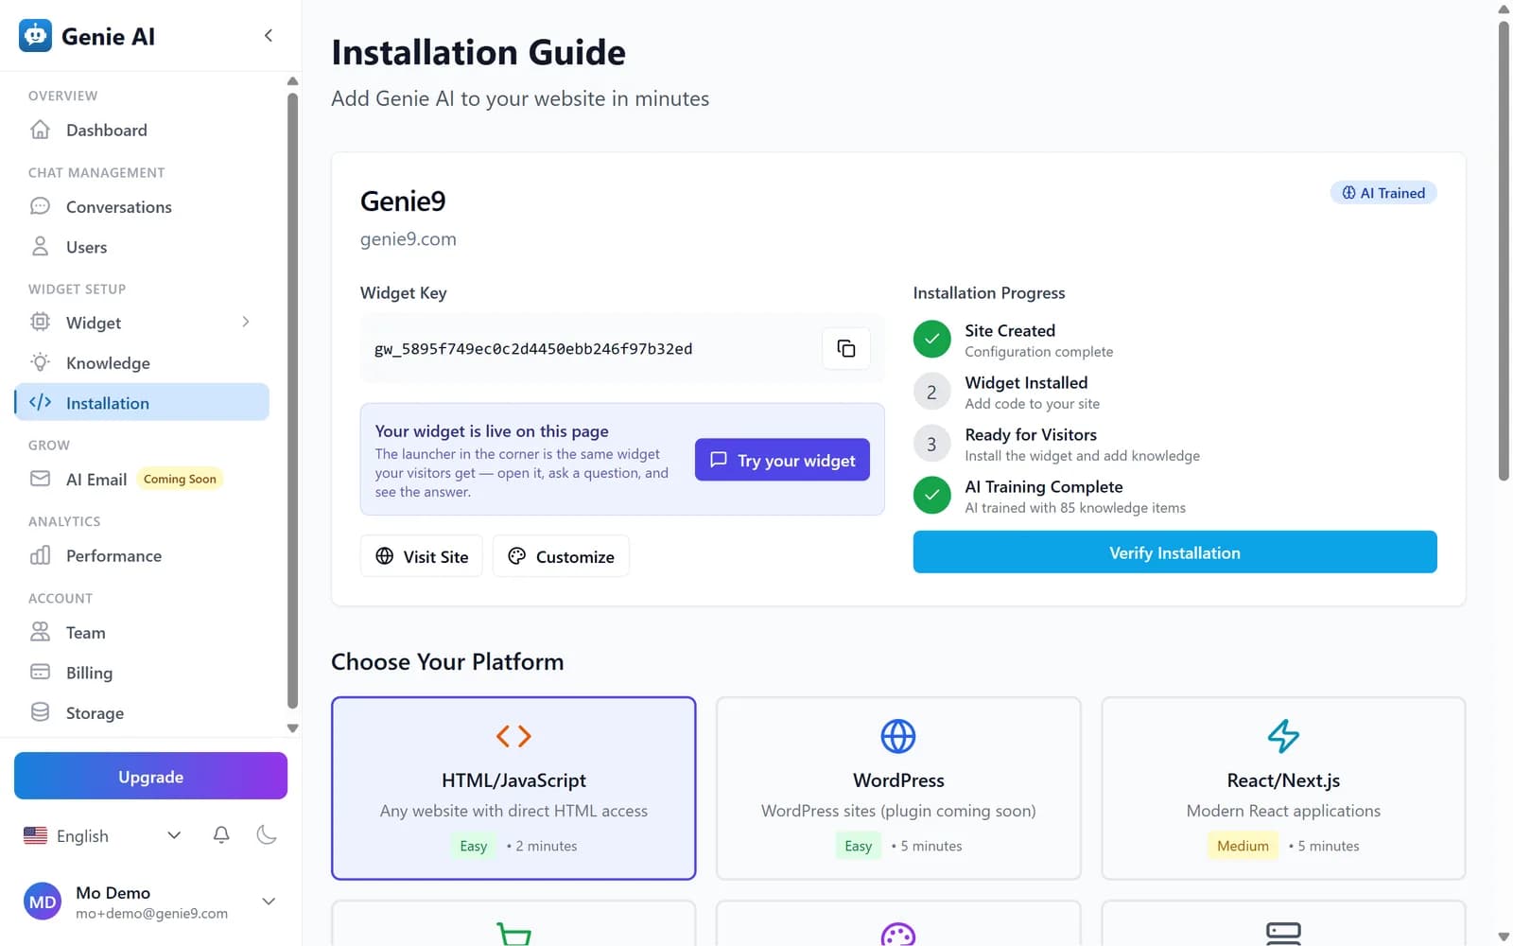Click "AI trained with 85 knowledge items"
1513x946 pixels.
click(x=1075, y=508)
